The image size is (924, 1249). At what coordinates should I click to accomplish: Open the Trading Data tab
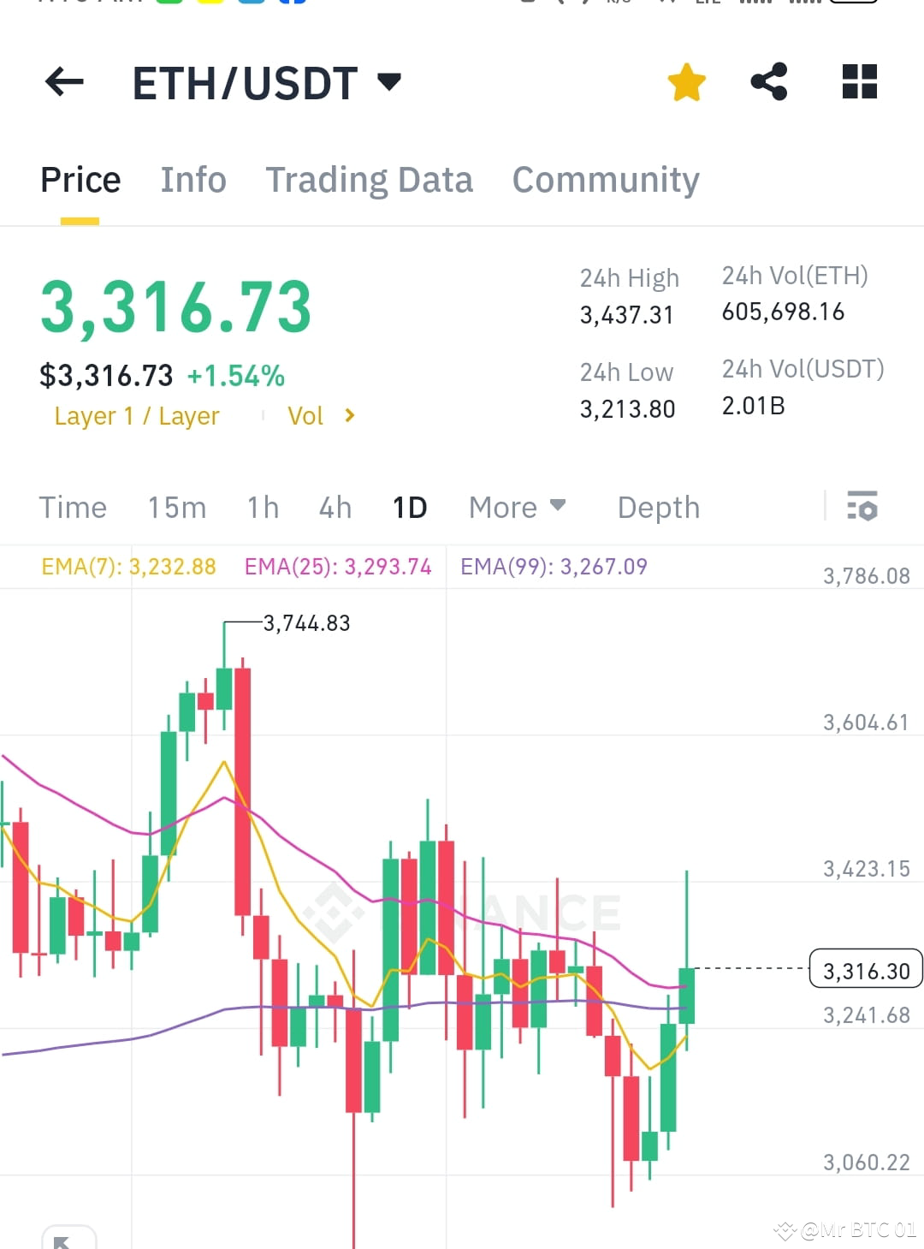click(x=370, y=180)
